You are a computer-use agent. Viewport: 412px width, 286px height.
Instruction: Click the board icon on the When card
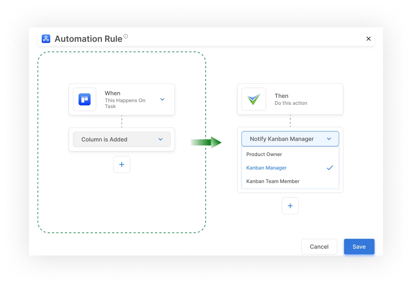(85, 99)
